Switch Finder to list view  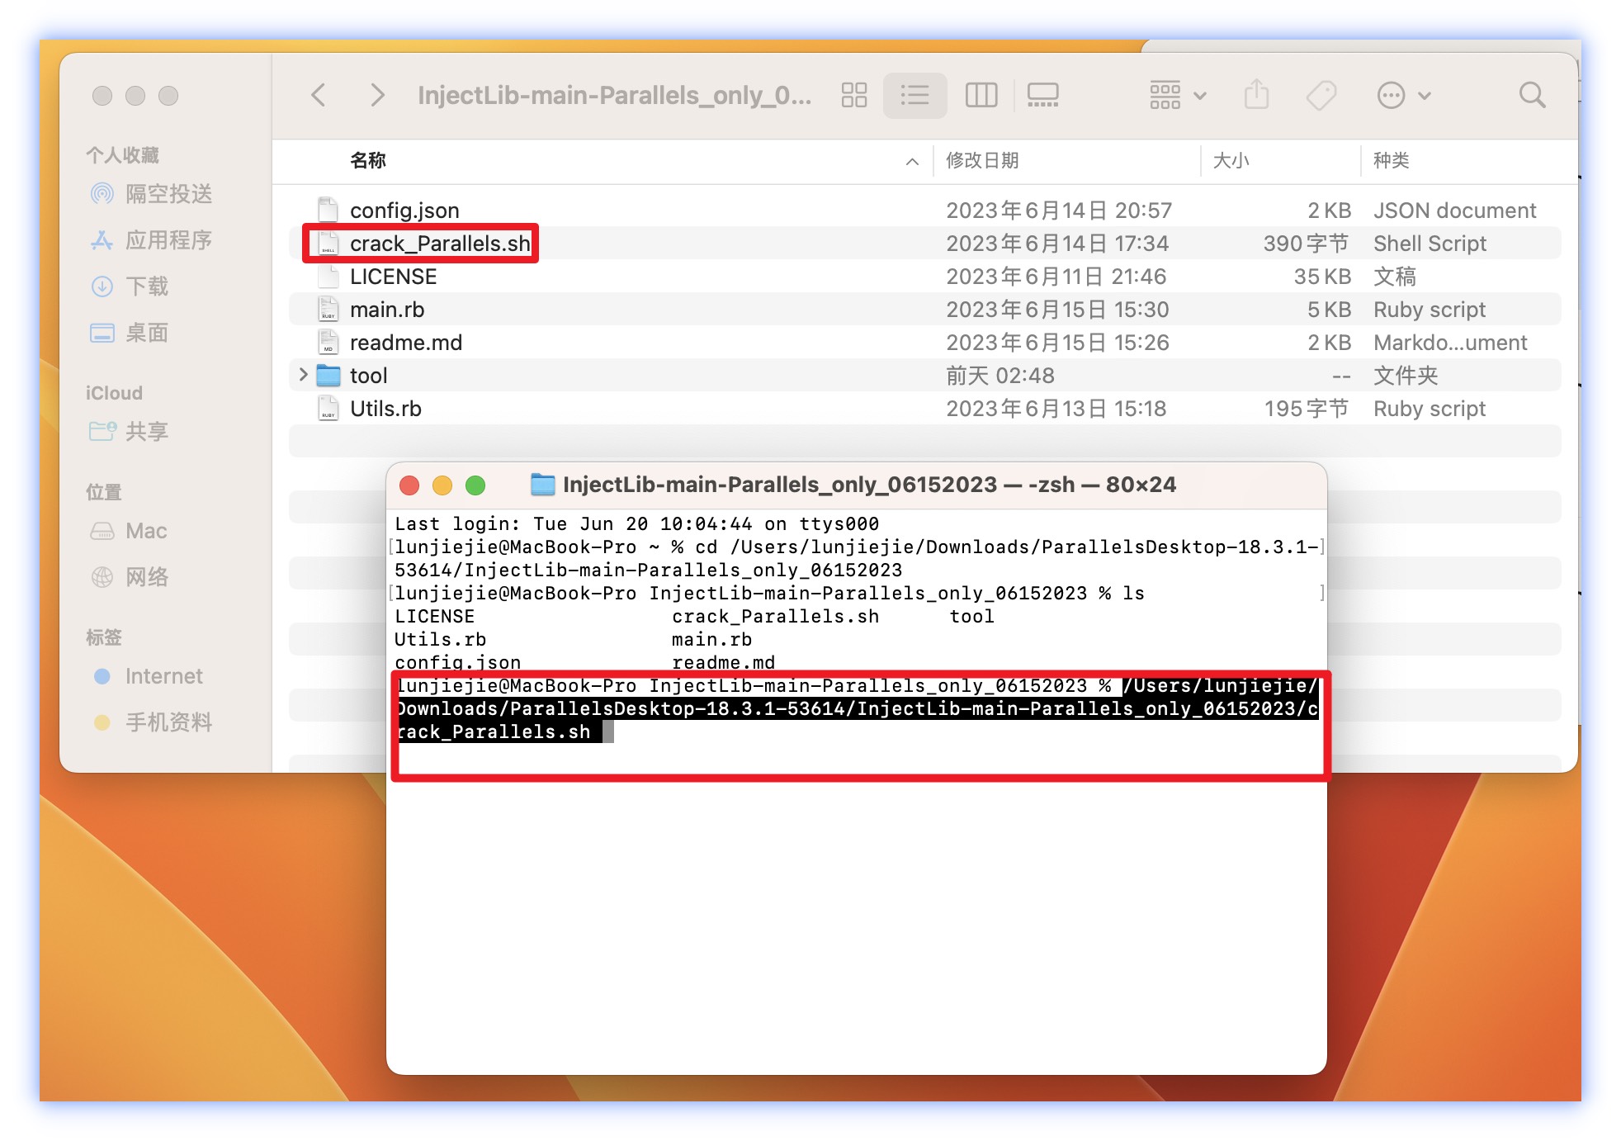coord(914,95)
